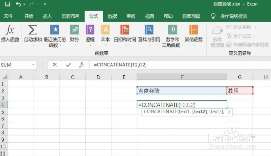Cancel the formula entry with X
This screenshot has width=271, height=156.
coord(55,65)
